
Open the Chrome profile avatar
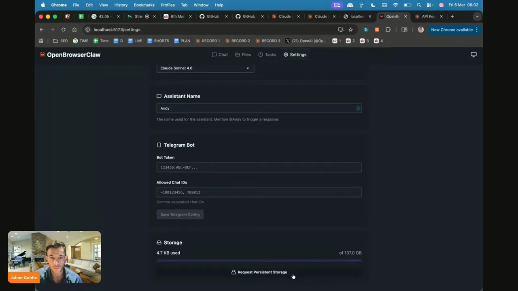[x=421, y=30]
